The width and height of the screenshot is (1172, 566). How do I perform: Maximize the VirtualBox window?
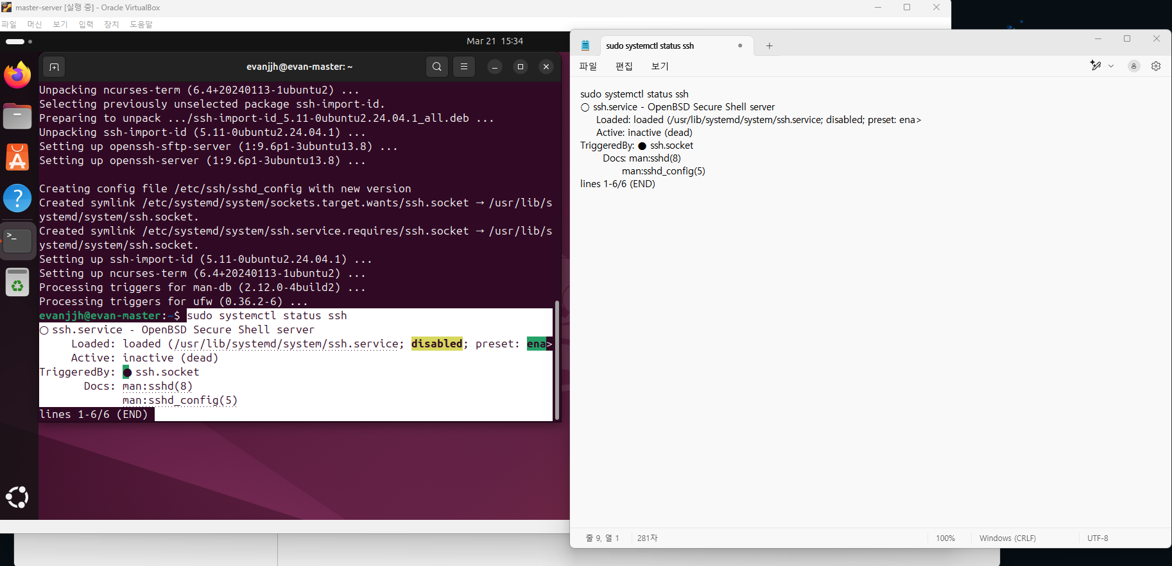pos(907,8)
